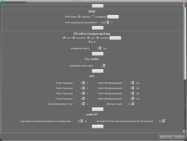This screenshot has height=141, width=187.
Task: Adjust the Richtlinie für feste cosphi spinner
Action: (104, 66)
